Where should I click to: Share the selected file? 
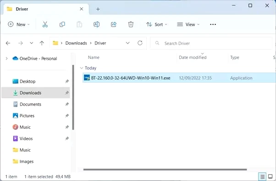pyautogui.click(x=114, y=24)
